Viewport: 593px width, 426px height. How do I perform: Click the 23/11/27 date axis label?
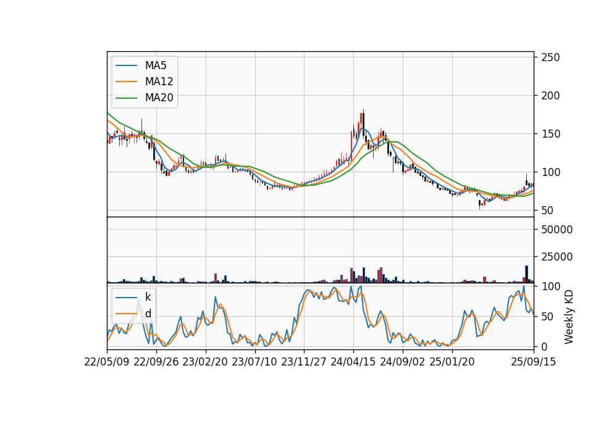304,362
